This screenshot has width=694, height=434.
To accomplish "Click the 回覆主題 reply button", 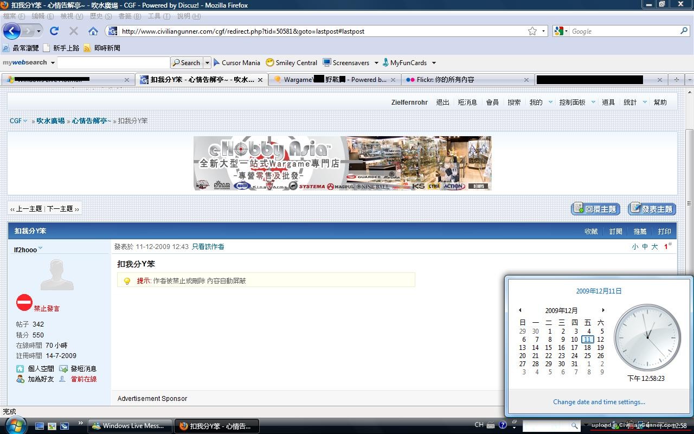I will (595, 209).
